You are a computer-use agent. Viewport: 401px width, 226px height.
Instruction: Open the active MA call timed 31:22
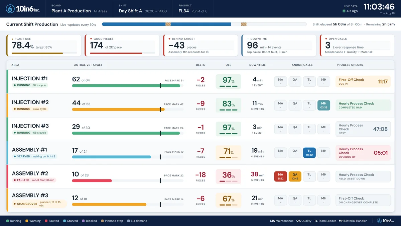[280, 176]
